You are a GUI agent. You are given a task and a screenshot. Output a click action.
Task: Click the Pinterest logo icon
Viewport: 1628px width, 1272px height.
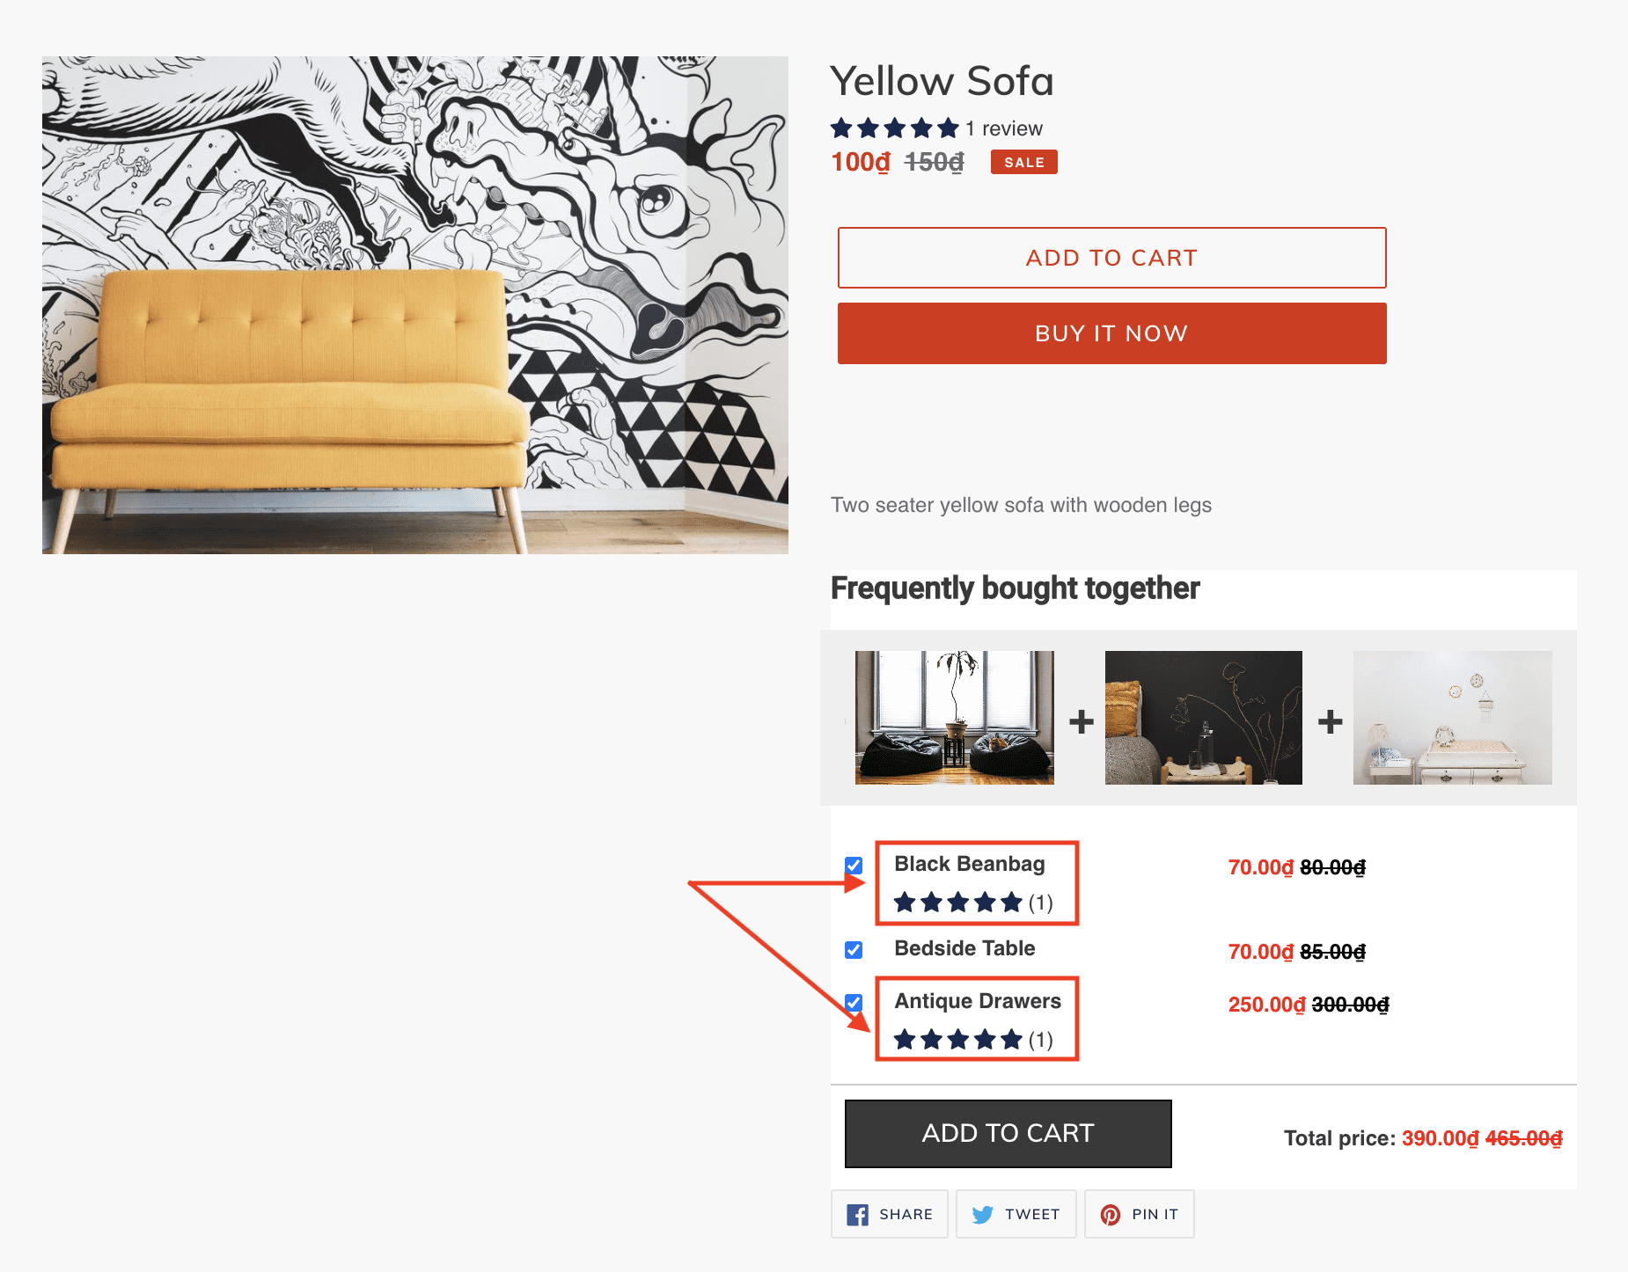tap(1111, 1215)
